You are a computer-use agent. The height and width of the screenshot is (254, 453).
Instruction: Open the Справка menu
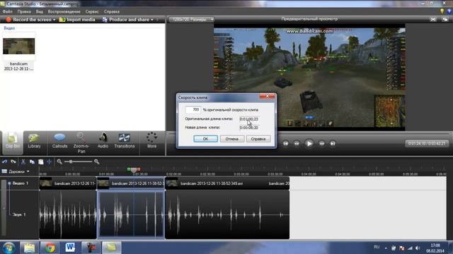click(112, 11)
